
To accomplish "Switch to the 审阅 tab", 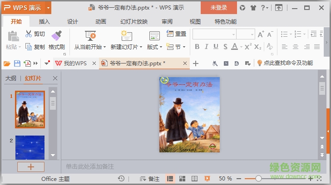I will (167, 21).
